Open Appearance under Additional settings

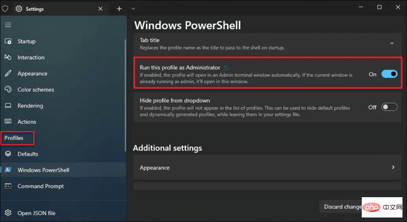(267, 167)
